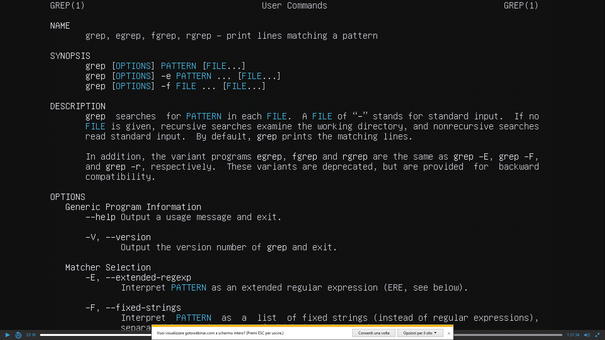Exit fullscreen using the shrink arrows icon
The height and width of the screenshot is (340, 605).
(597, 335)
